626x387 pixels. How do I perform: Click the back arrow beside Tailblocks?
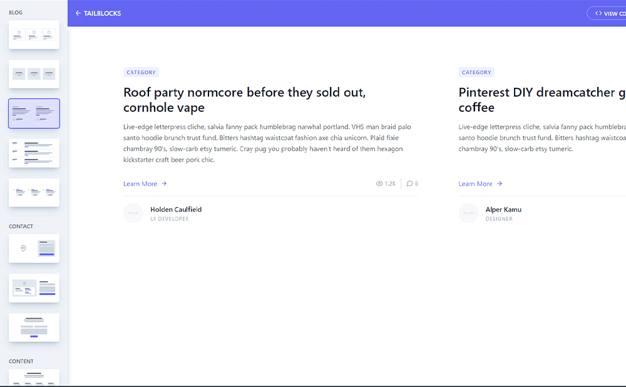click(x=78, y=13)
